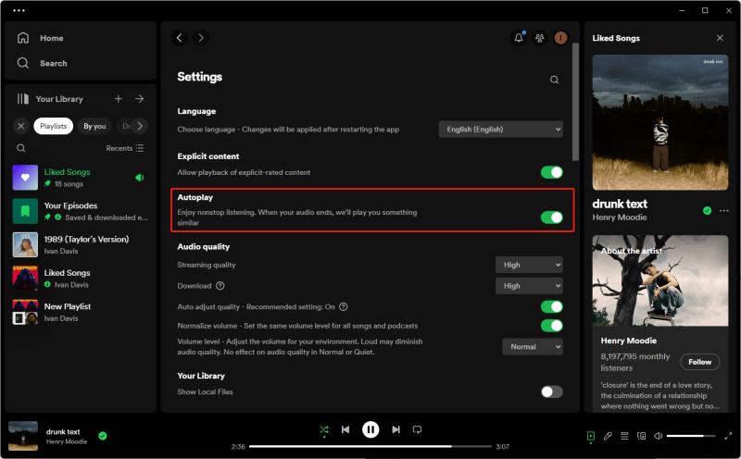Disable explicit content playback
The width and height of the screenshot is (741, 459).
(551, 172)
